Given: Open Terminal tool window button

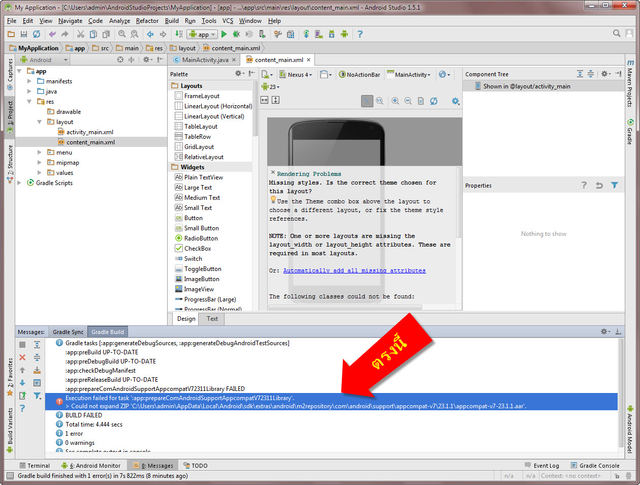Looking at the screenshot, I should [x=35, y=466].
